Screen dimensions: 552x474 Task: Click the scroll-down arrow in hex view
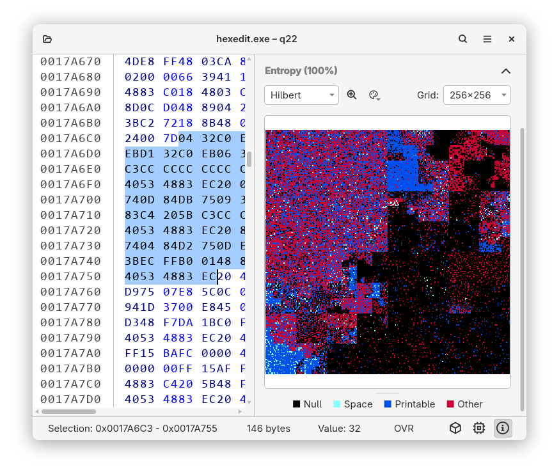click(x=249, y=402)
